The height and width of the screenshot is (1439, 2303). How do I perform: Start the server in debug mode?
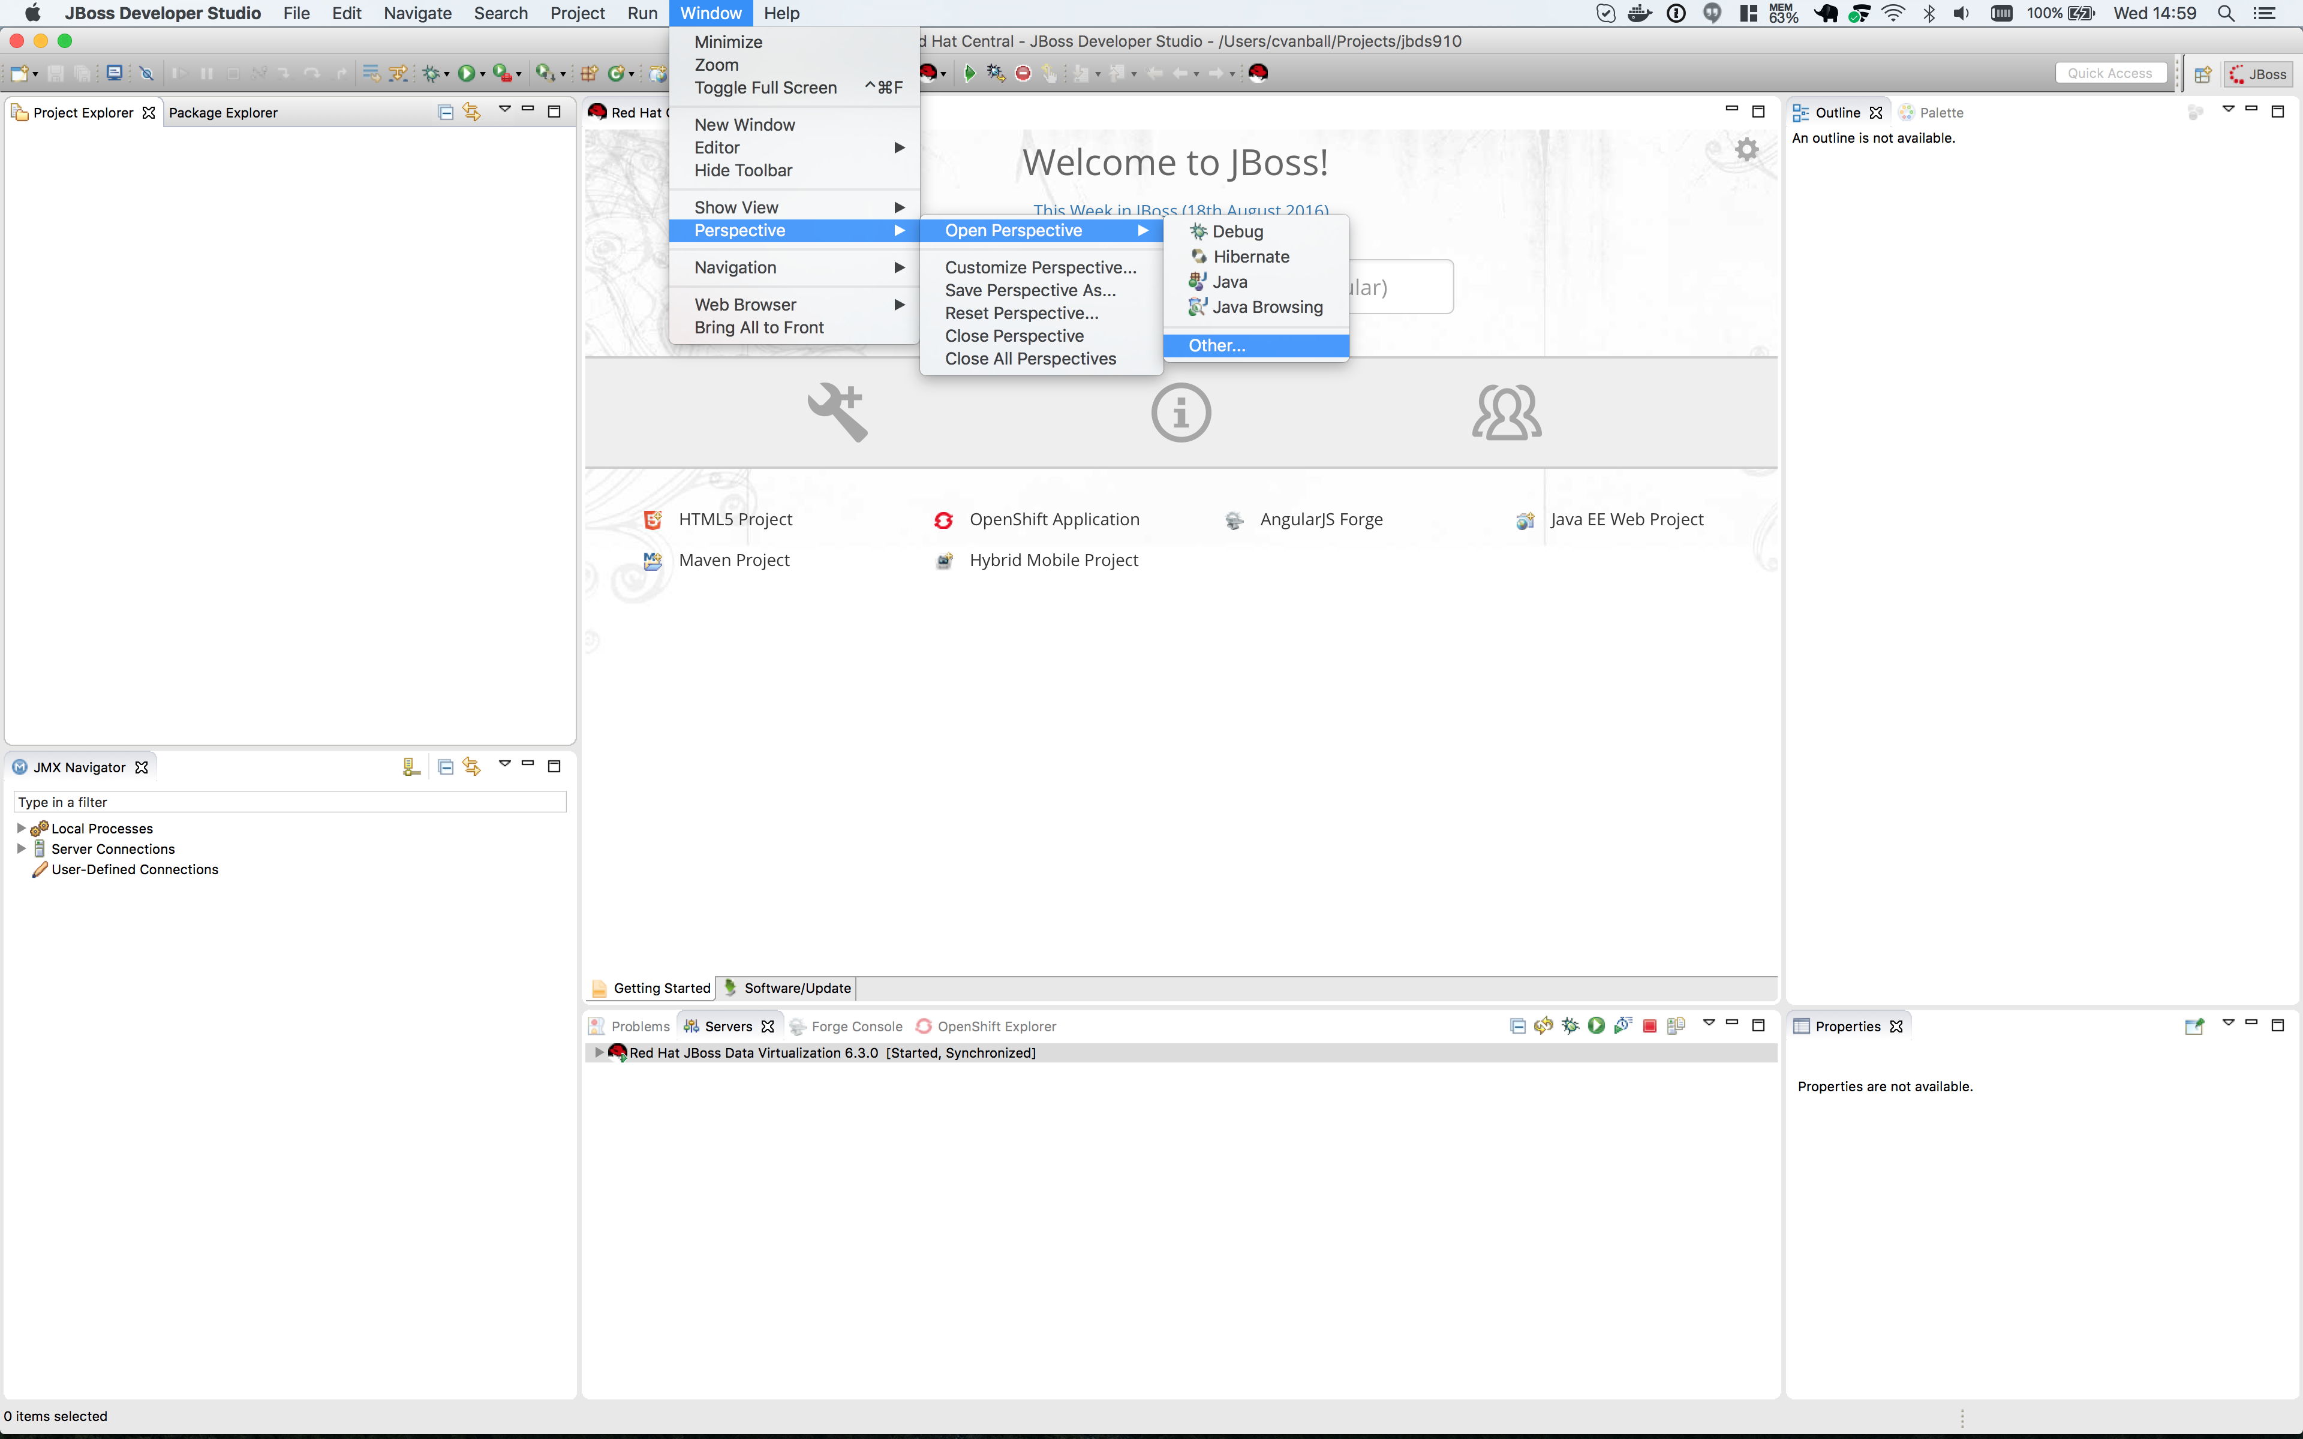coord(1570,1026)
